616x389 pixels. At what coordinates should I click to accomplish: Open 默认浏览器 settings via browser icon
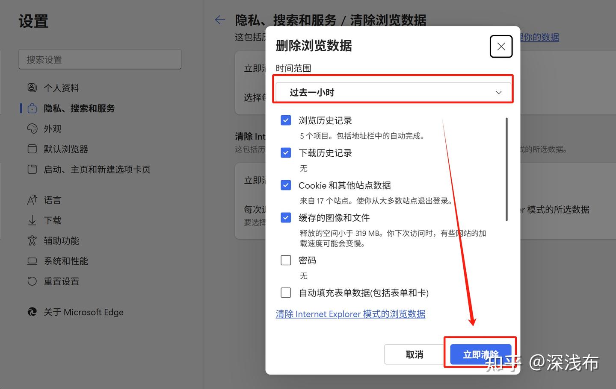coord(32,149)
